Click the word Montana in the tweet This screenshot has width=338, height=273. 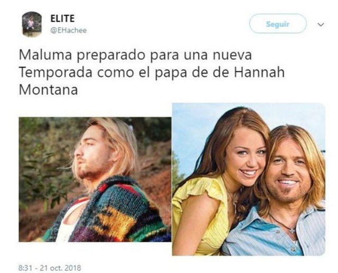48,90
